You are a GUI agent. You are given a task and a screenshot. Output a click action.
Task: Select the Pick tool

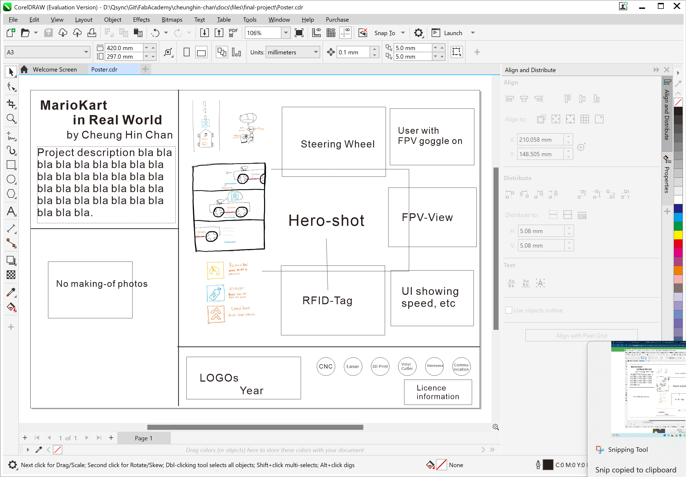pos(11,72)
